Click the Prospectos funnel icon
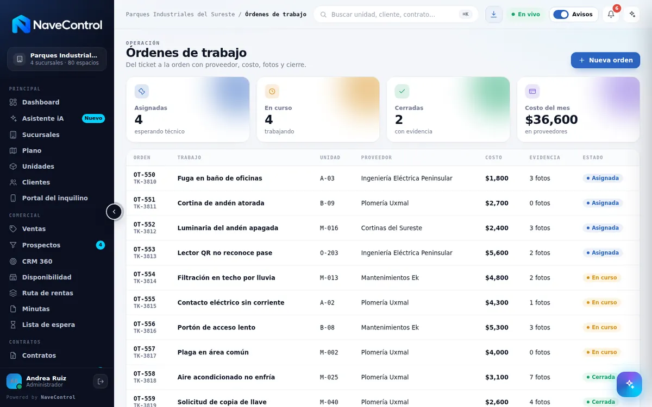This screenshot has width=652, height=407. [14, 245]
